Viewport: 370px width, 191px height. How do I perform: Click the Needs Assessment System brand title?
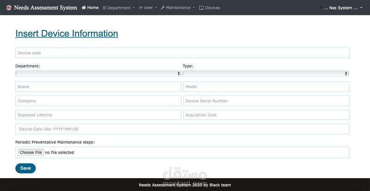tap(45, 7)
